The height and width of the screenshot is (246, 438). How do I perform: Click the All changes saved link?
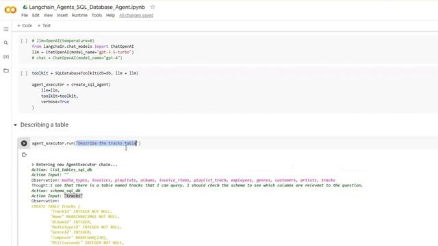[136, 15]
